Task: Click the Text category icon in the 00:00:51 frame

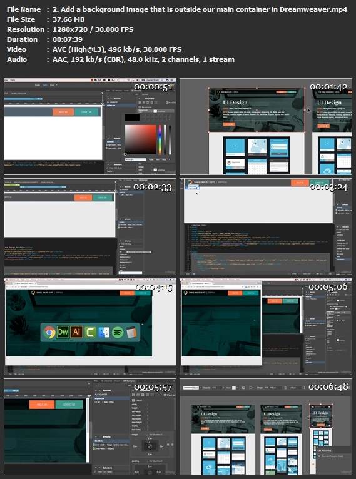Action: coord(144,103)
